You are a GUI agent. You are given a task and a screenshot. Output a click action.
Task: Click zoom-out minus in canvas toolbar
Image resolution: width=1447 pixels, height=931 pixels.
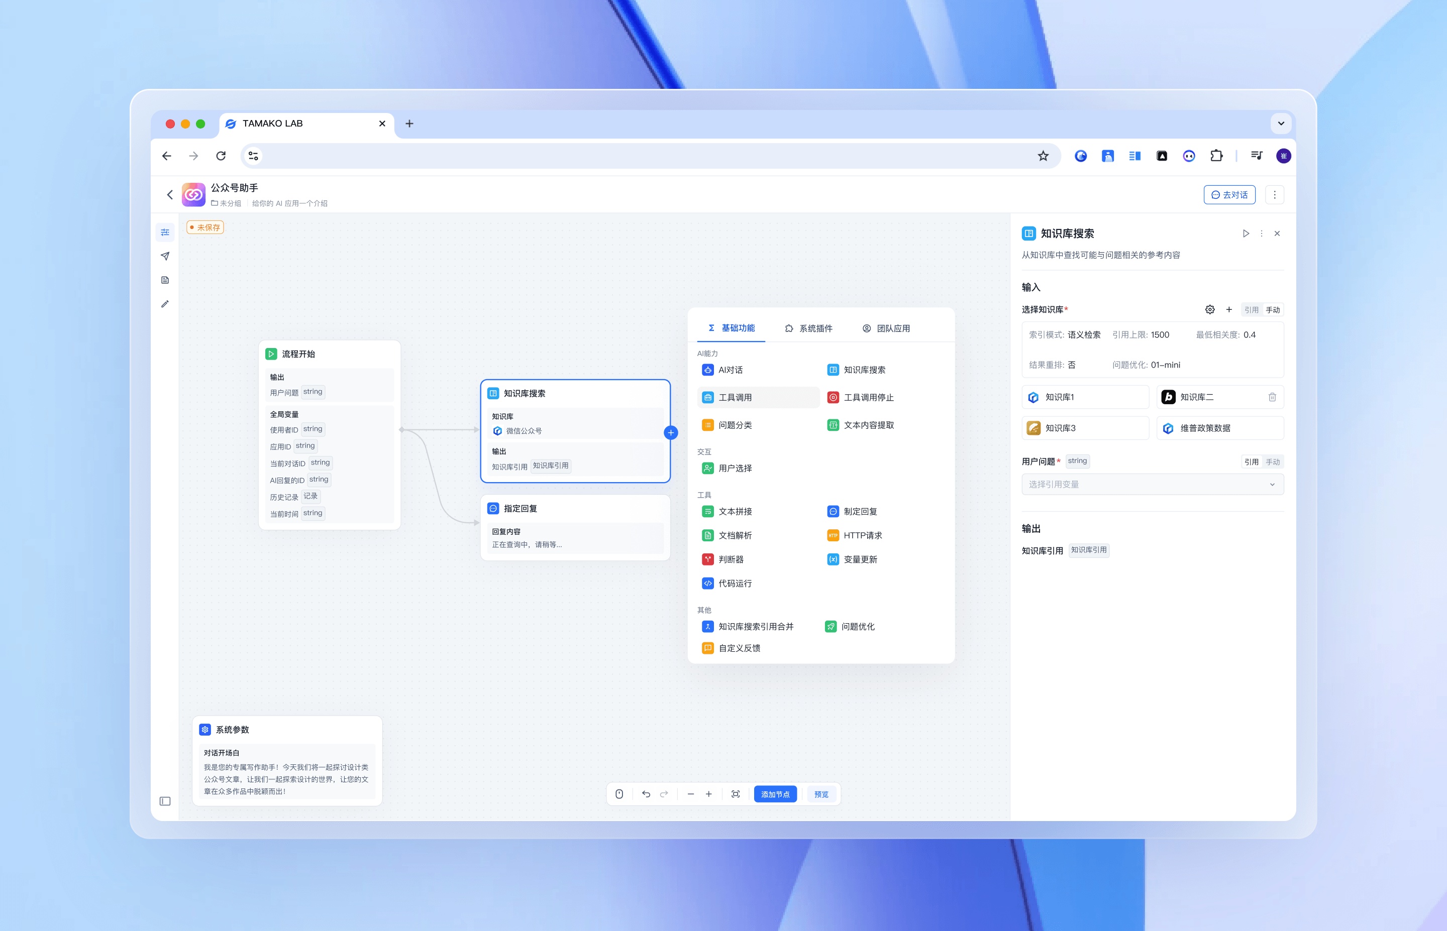point(690,794)
